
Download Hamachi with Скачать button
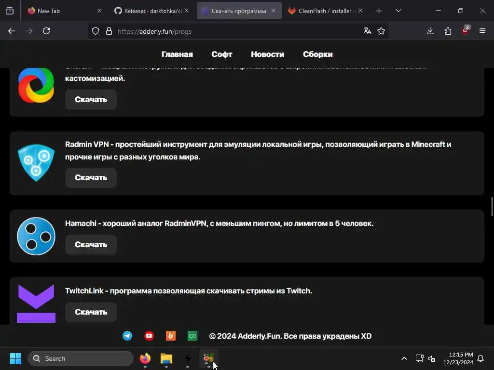pyautogui.click(x=91, y=244)
